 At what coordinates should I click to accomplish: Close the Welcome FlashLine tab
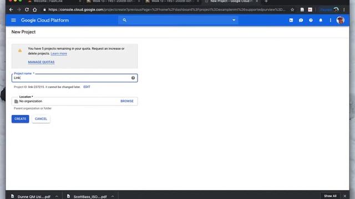(x=80, y=1)
